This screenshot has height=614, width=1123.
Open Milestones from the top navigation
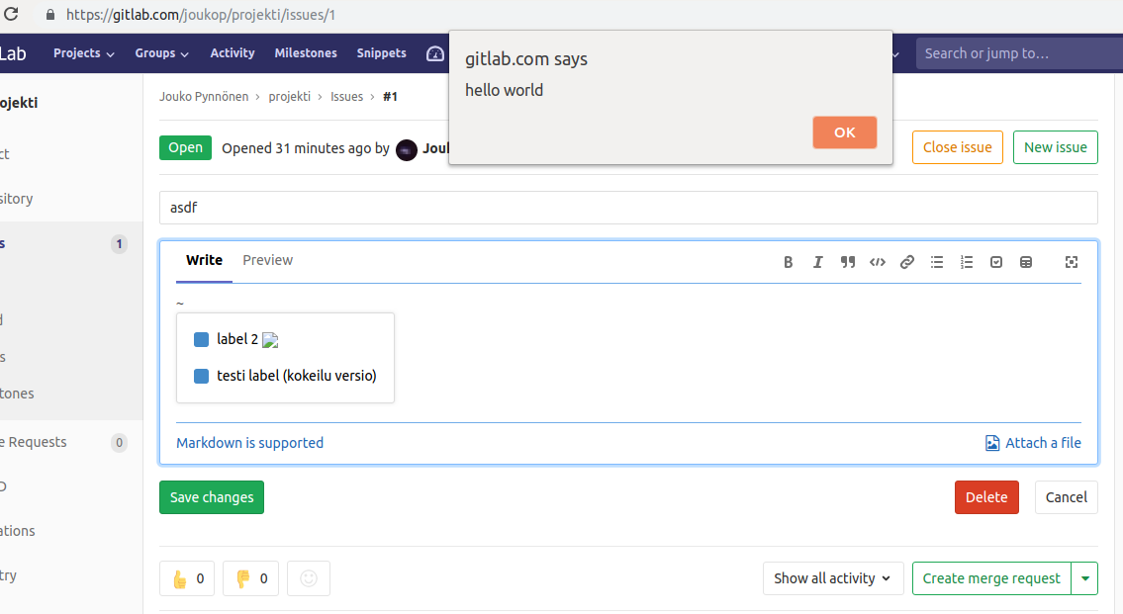point(306,53)
